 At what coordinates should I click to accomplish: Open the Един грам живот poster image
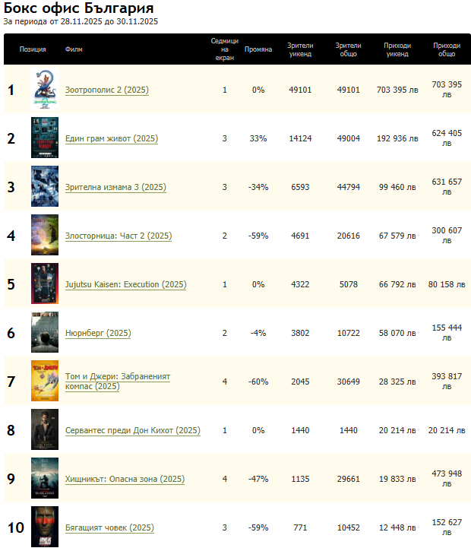(x=44, y=138)
